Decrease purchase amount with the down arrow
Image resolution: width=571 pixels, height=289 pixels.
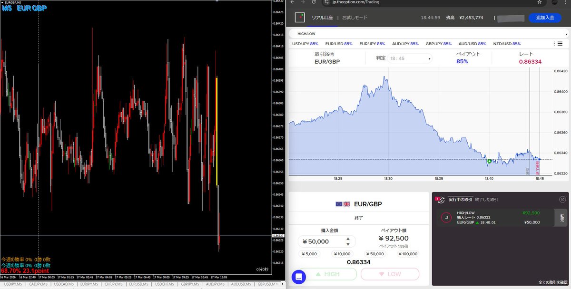pos(348,244)
